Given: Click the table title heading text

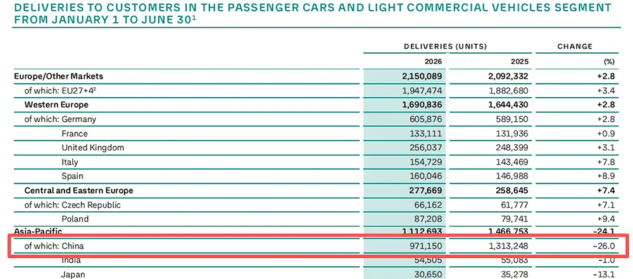Looking at the screenshot, I should point(313,13).
